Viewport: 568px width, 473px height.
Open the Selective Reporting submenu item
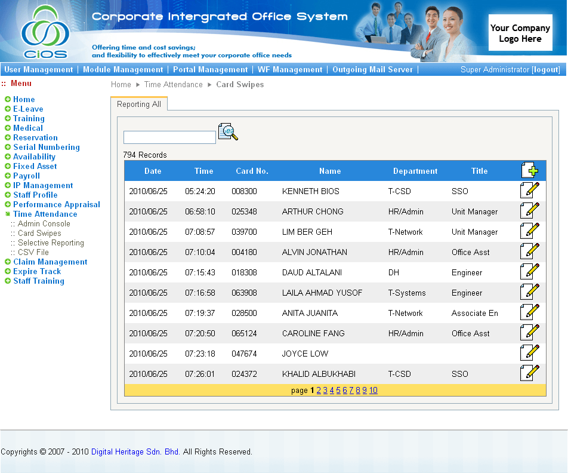click(51, 243)
